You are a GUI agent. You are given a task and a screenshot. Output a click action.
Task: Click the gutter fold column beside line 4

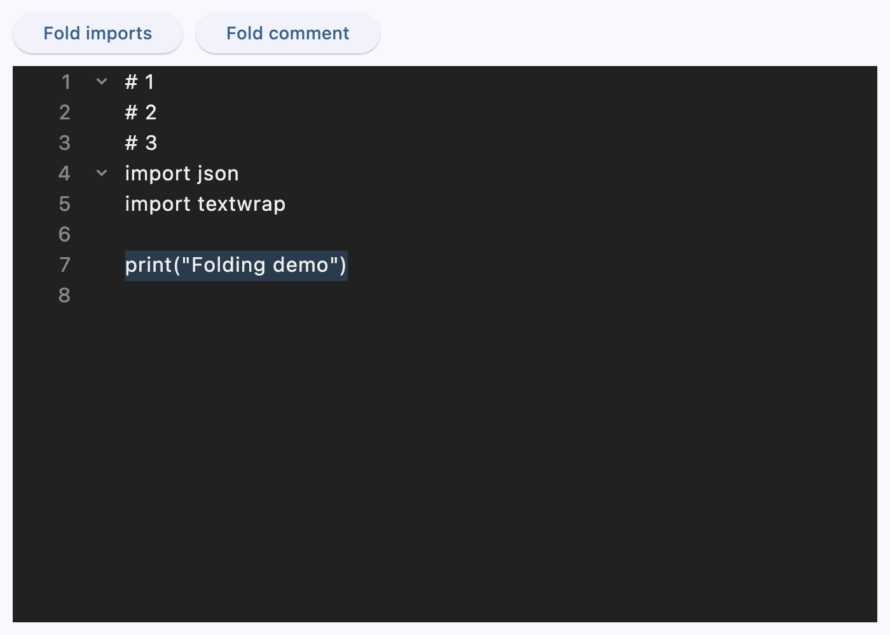[102, 173]
